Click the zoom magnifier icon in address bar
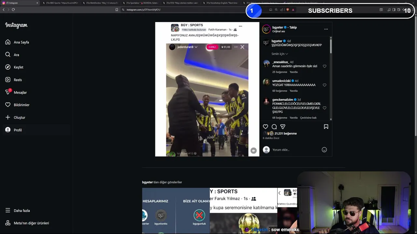The height and width of the screenshot is (234, 417). [x=276, y=10]
